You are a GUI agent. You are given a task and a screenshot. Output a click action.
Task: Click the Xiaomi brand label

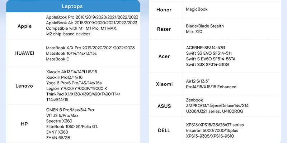pos(164,84)
